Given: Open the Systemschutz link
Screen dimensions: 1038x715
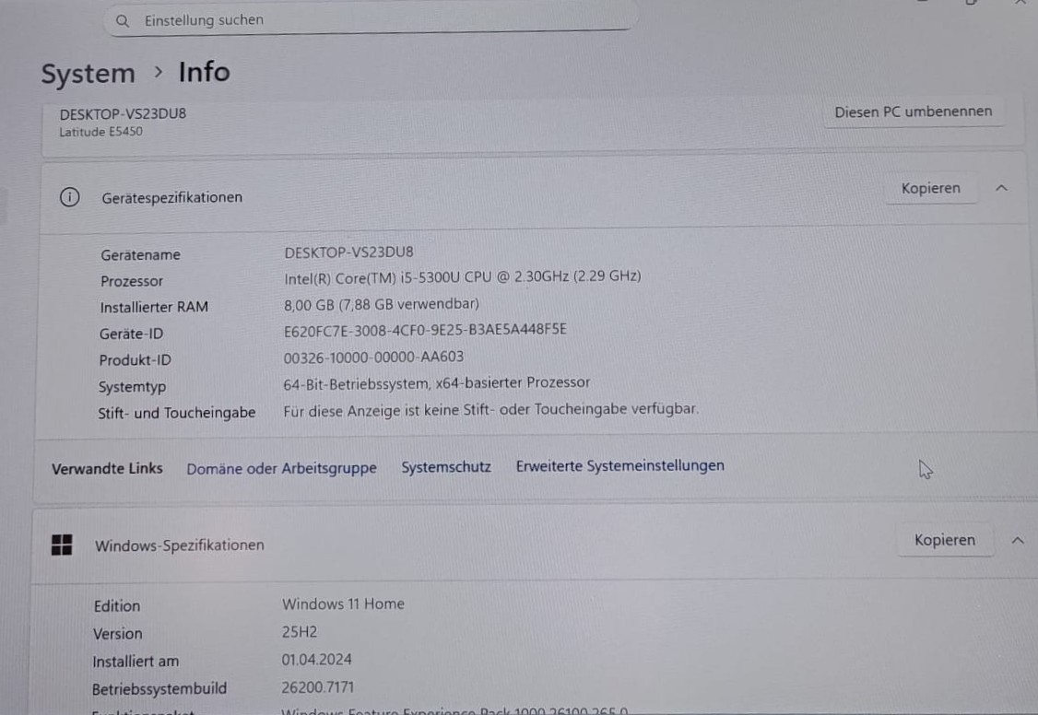Looking at the screenshot, I should tap(446, 467).
